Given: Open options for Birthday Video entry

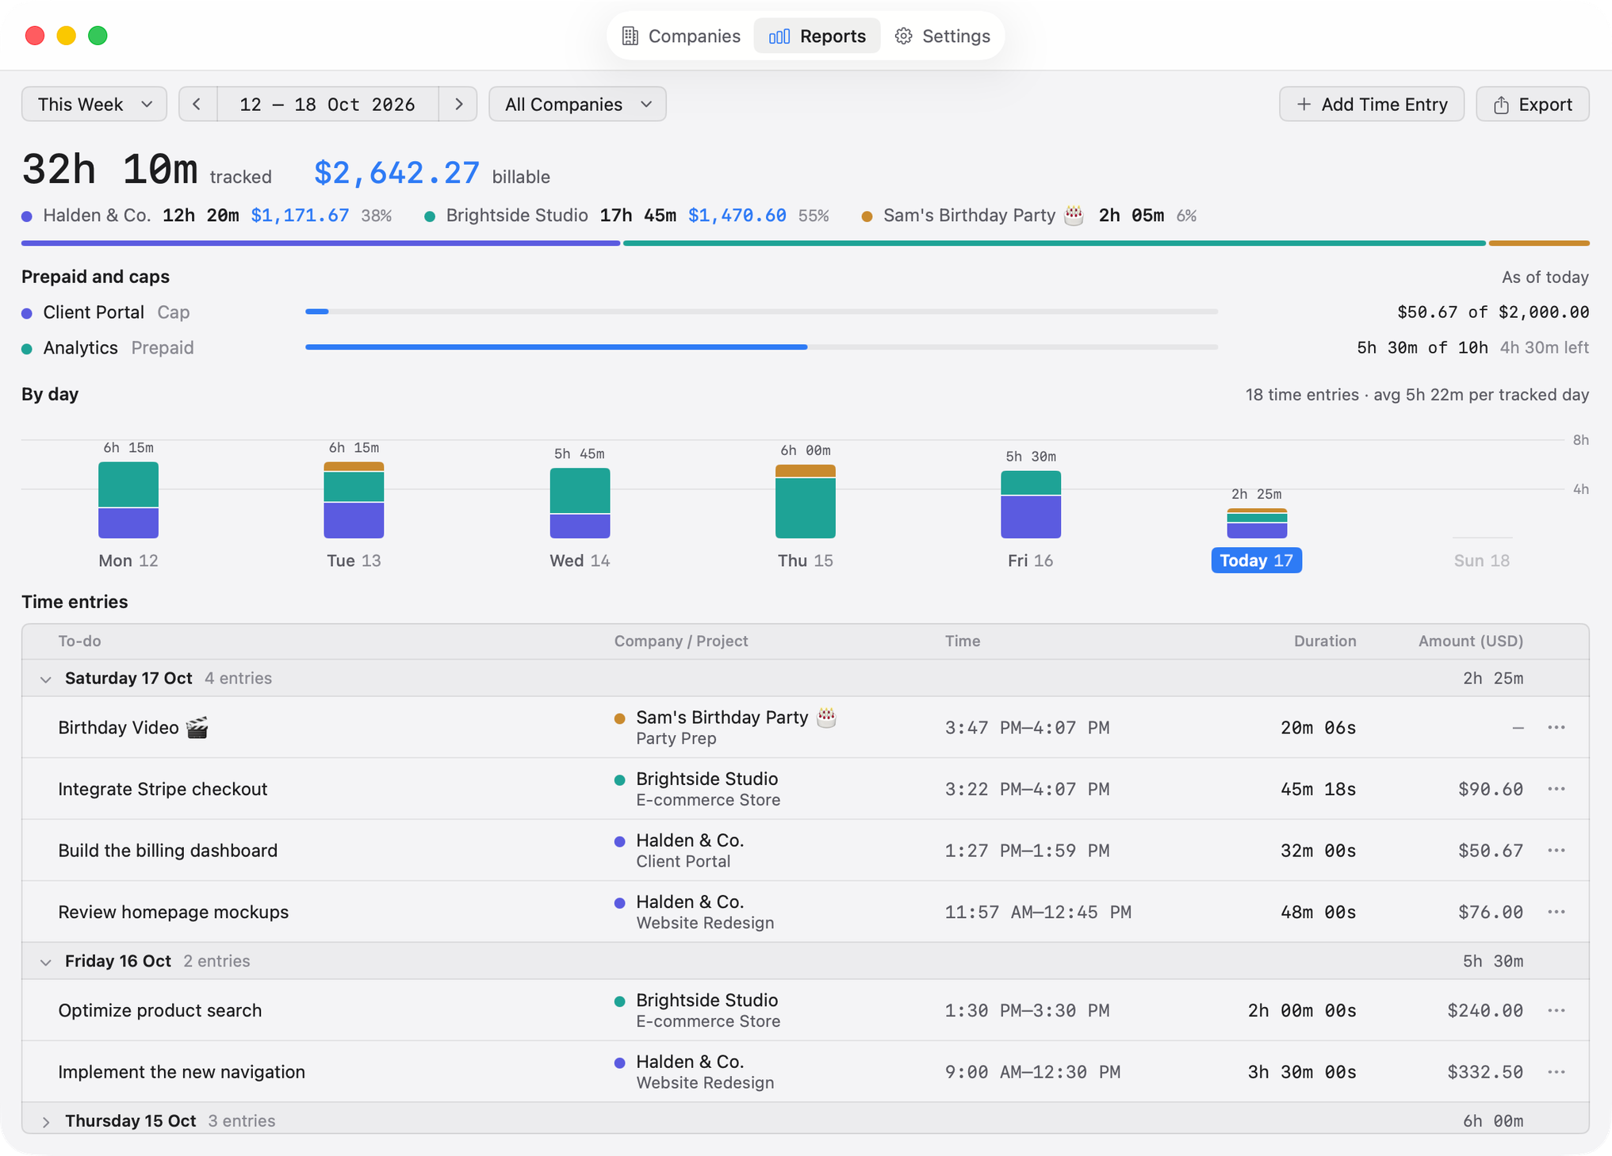Looking at the screenshot, I should pyautogui.click(x=1556, y=727).
